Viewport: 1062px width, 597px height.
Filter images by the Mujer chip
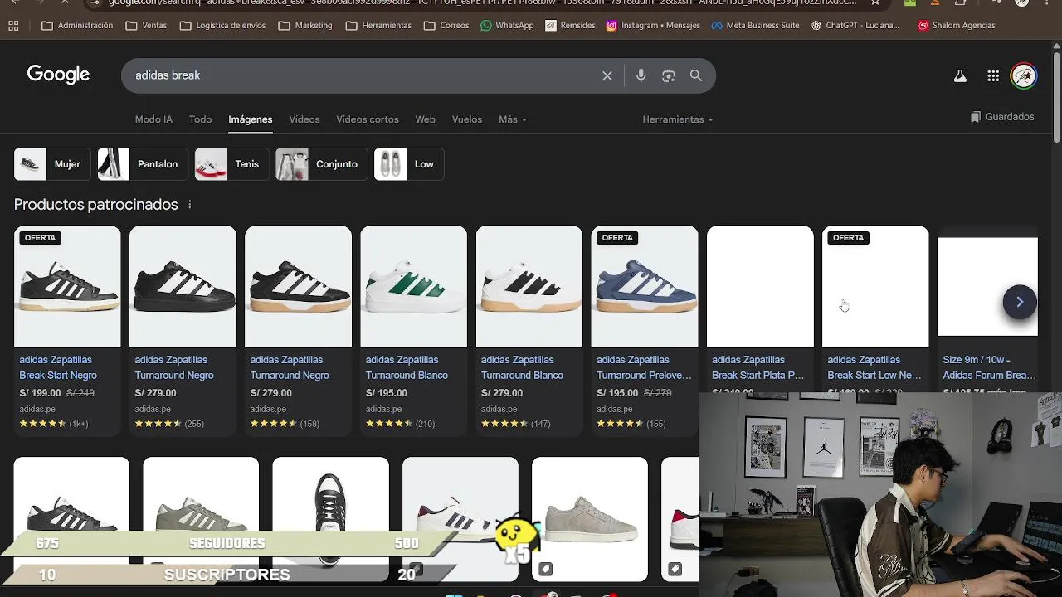52,164
